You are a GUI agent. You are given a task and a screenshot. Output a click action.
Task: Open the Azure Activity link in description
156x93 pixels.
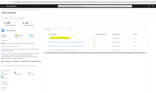(x=7, y=53)
